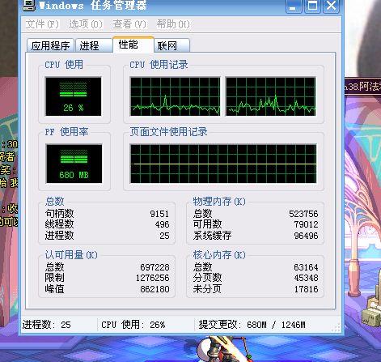Click the CPU usage gauge showing 26 %

[74, 96]
